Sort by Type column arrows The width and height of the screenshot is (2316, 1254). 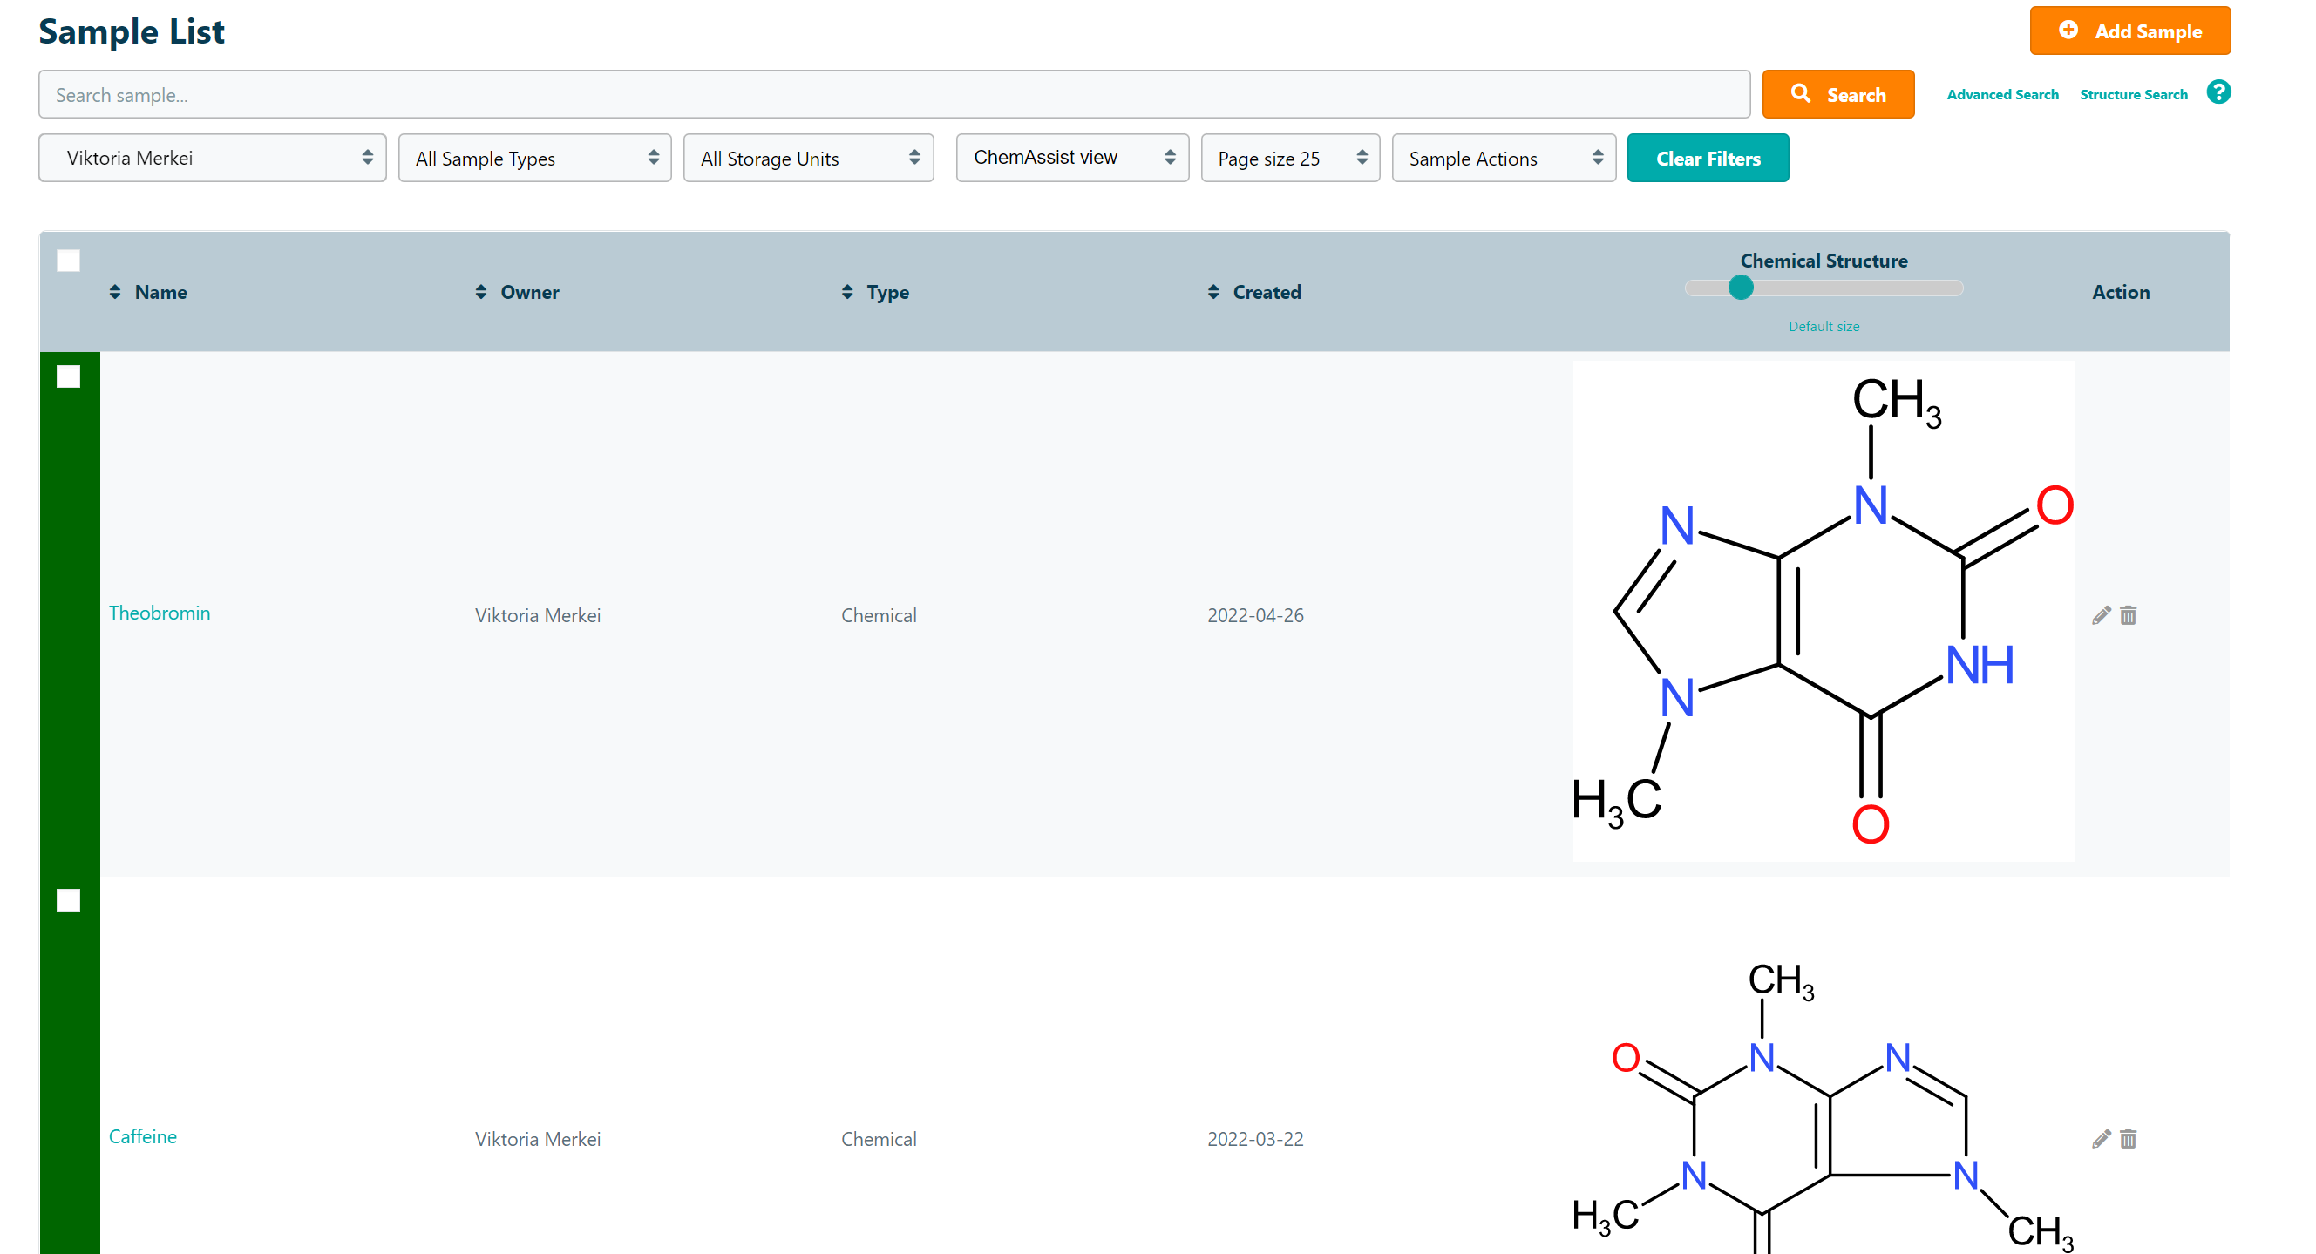pos(847,292)
